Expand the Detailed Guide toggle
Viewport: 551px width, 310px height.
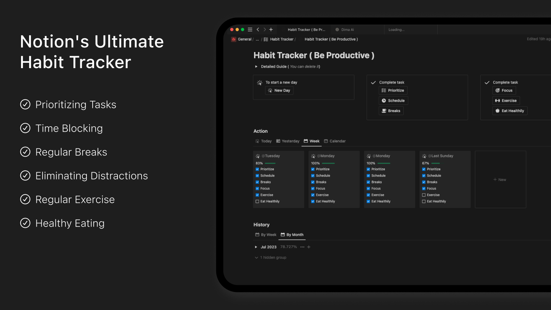(x=256, y=67)
